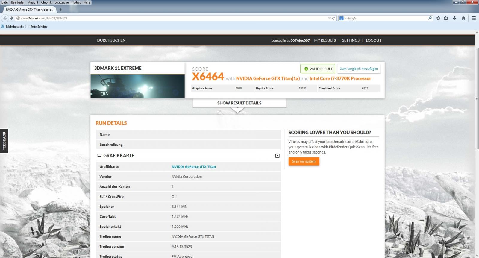
Task: Collapse the Grafikkarte section toggle
Action: tap(277, 156)
